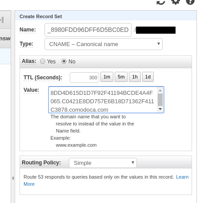Set TTL to 1m

tap(107, 77)
